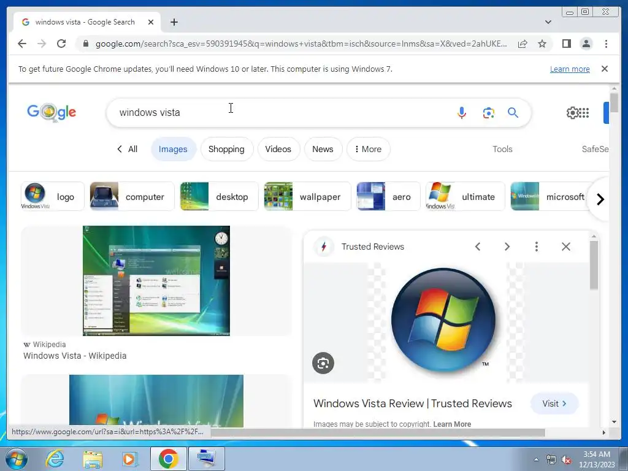
Task: Launch Windows Media Player from the taskbar
Action: 129,459
